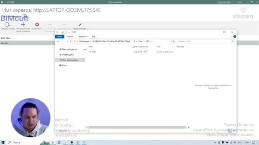Click the circled arrow icon beside the server heading
Screen dimensions: 259x145
pos(25,16)
